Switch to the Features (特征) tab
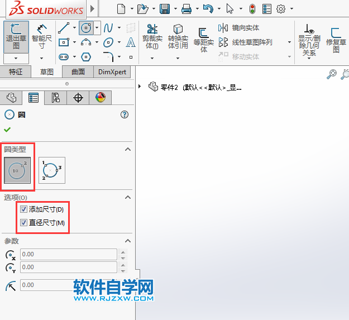 (16, 71)
